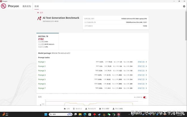This screenshot has height=117, width=187.
Task: Expand the Prompt 7 details chevron
Action: 146,88
